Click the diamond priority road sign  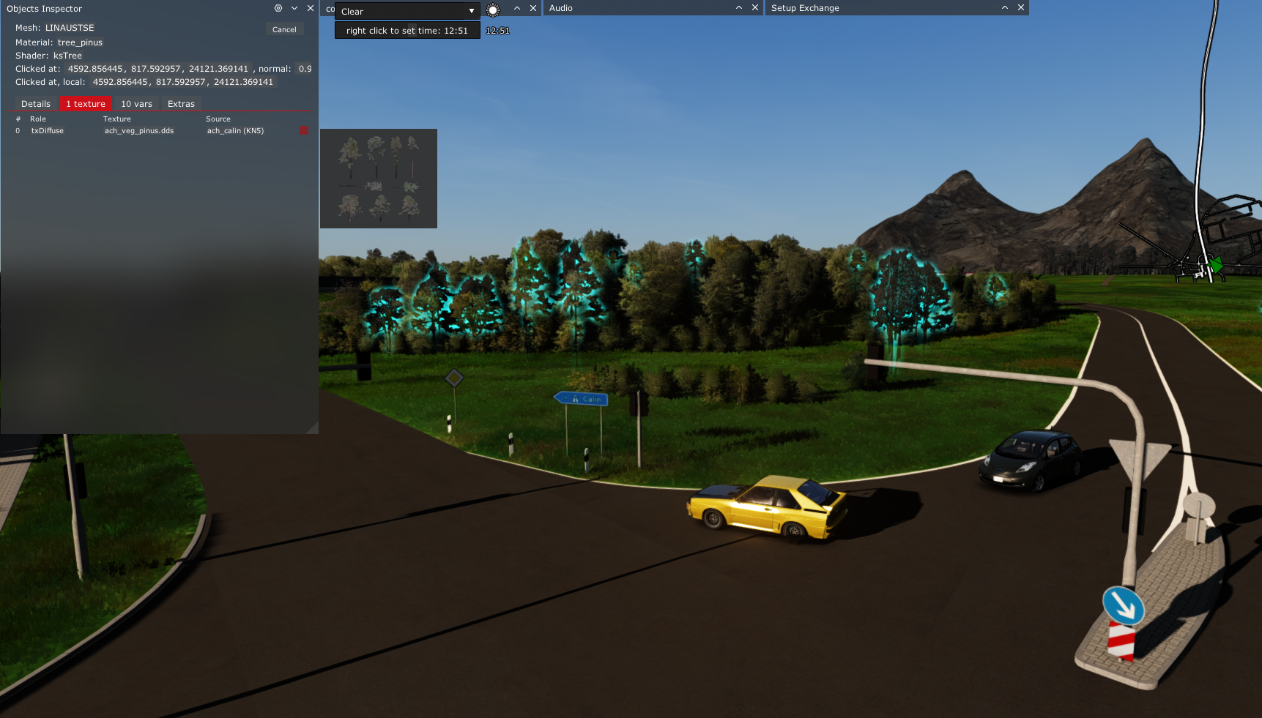[454, 378]
